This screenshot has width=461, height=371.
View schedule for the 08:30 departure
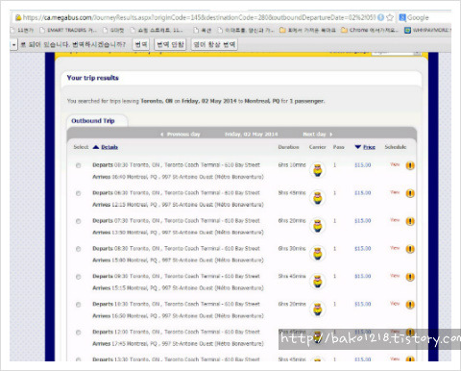click(x=395, y=248)
